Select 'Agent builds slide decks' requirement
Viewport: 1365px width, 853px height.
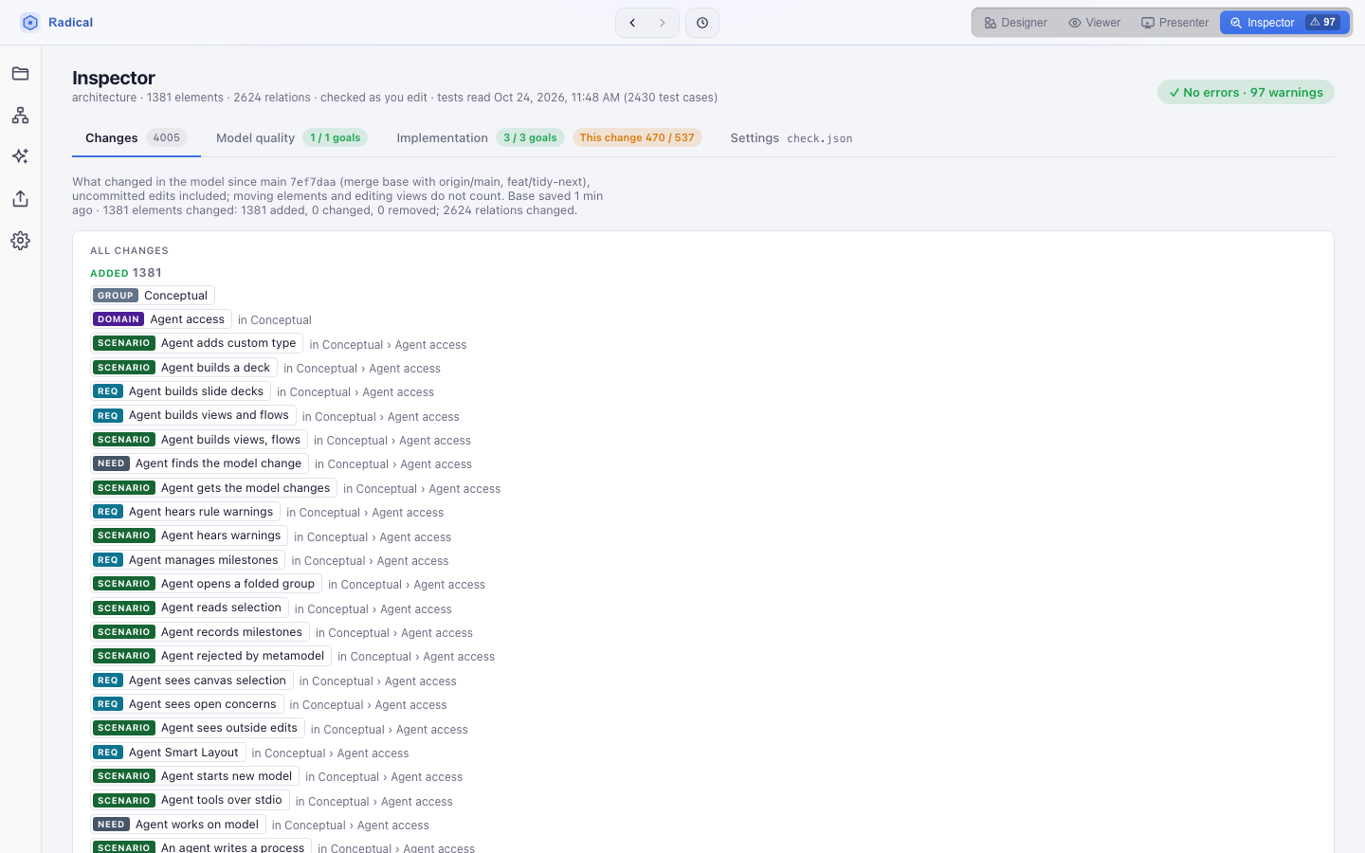[x=181, y=391]
